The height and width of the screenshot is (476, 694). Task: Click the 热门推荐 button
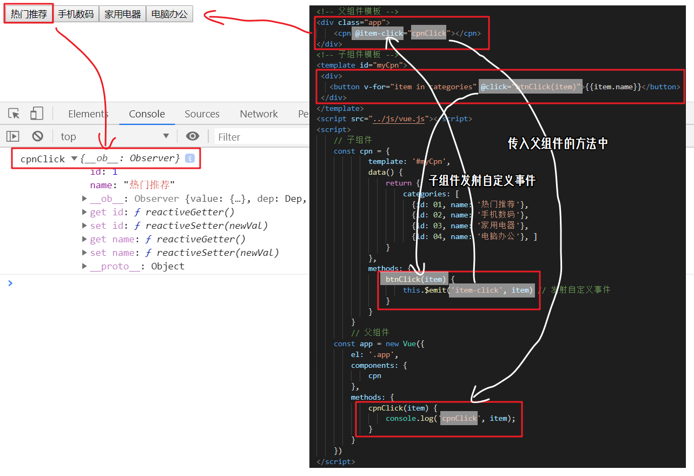tap(29, 14)
